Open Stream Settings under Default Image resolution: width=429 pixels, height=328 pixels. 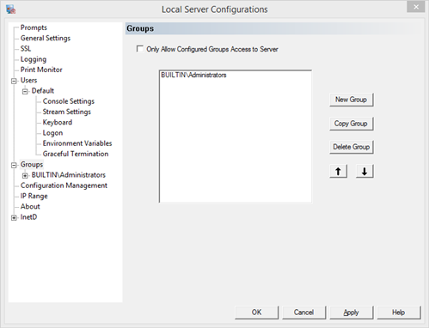click(x=67, y=112)
